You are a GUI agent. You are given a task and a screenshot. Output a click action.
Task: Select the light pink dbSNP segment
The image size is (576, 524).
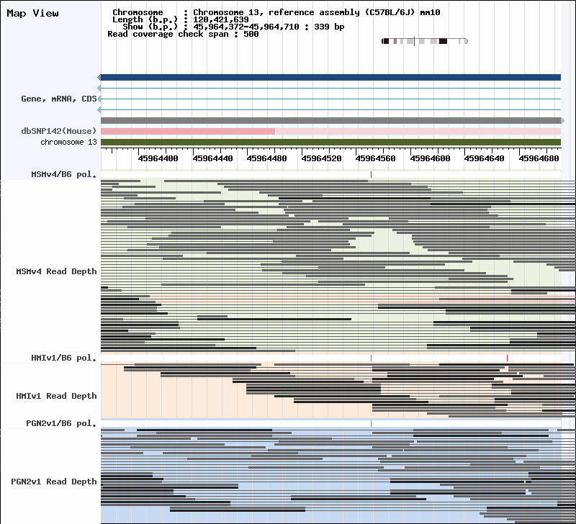418,131
